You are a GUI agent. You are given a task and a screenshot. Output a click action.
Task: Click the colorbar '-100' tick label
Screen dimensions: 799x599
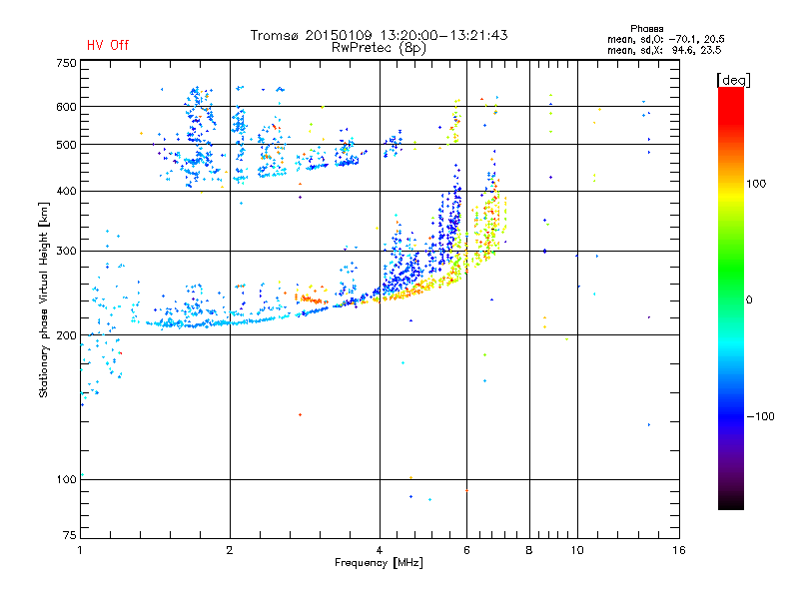coord(761,416)
